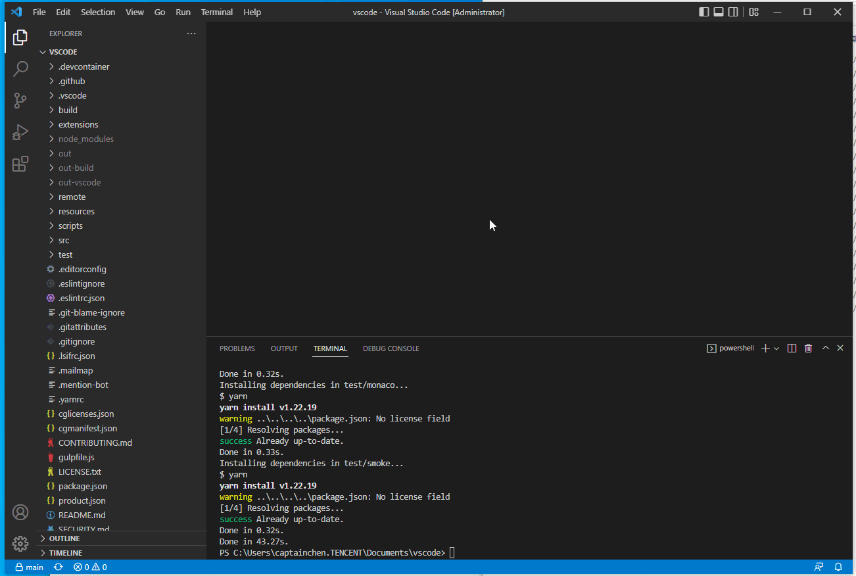
Task: Open the .editorconfig file
Action: point(122,269)
